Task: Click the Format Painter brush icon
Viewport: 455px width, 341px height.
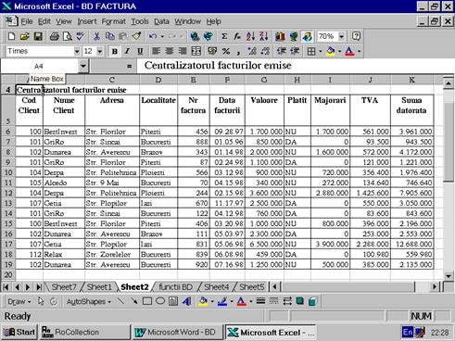Action: click(x=136, y=36)
